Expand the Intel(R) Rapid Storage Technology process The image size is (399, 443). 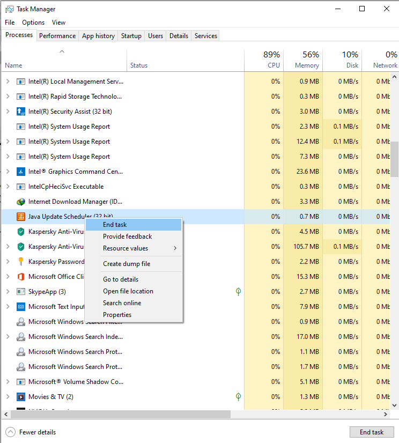tap(8, 97)
